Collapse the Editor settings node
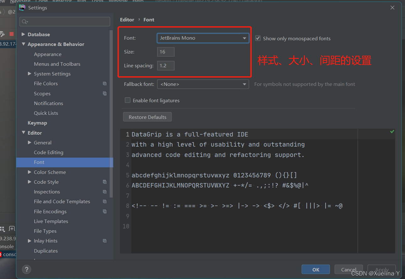405x279 pixels. pyautogui.click(x=23, y=133)
